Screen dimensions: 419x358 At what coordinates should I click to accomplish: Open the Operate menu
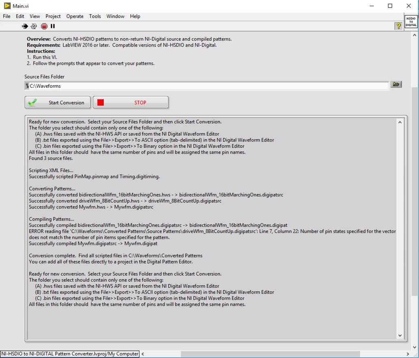click(75, 16)
